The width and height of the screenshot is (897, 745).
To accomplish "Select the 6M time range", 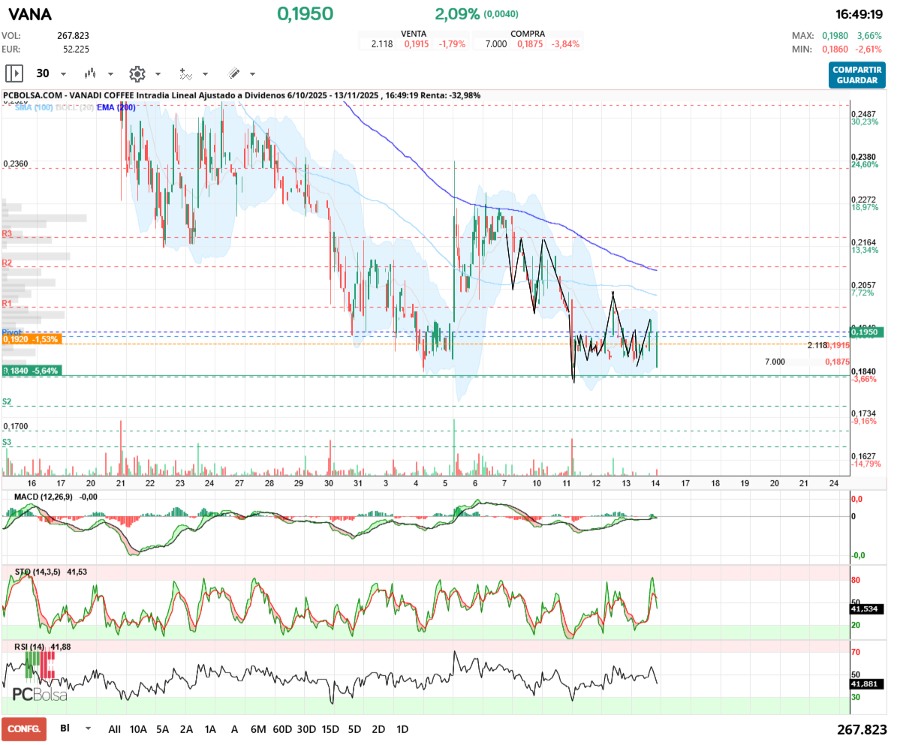I will (258, 729).
